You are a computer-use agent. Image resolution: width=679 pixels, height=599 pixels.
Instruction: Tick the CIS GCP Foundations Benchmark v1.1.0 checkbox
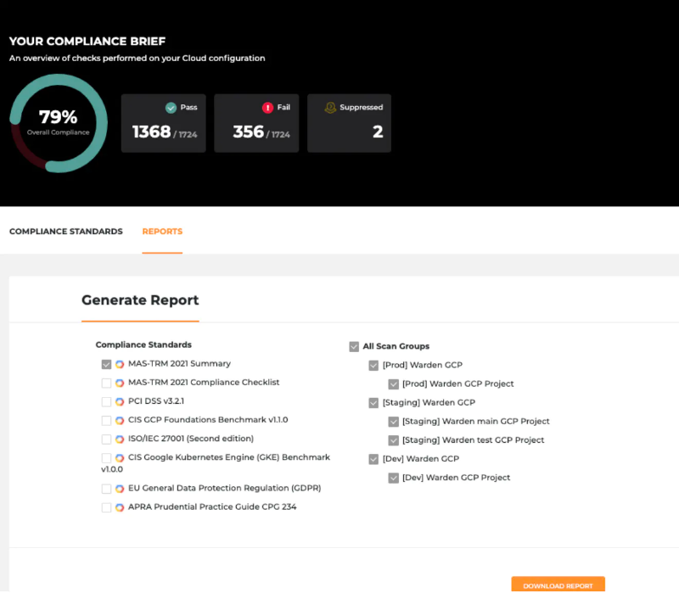tap(106, 420)
